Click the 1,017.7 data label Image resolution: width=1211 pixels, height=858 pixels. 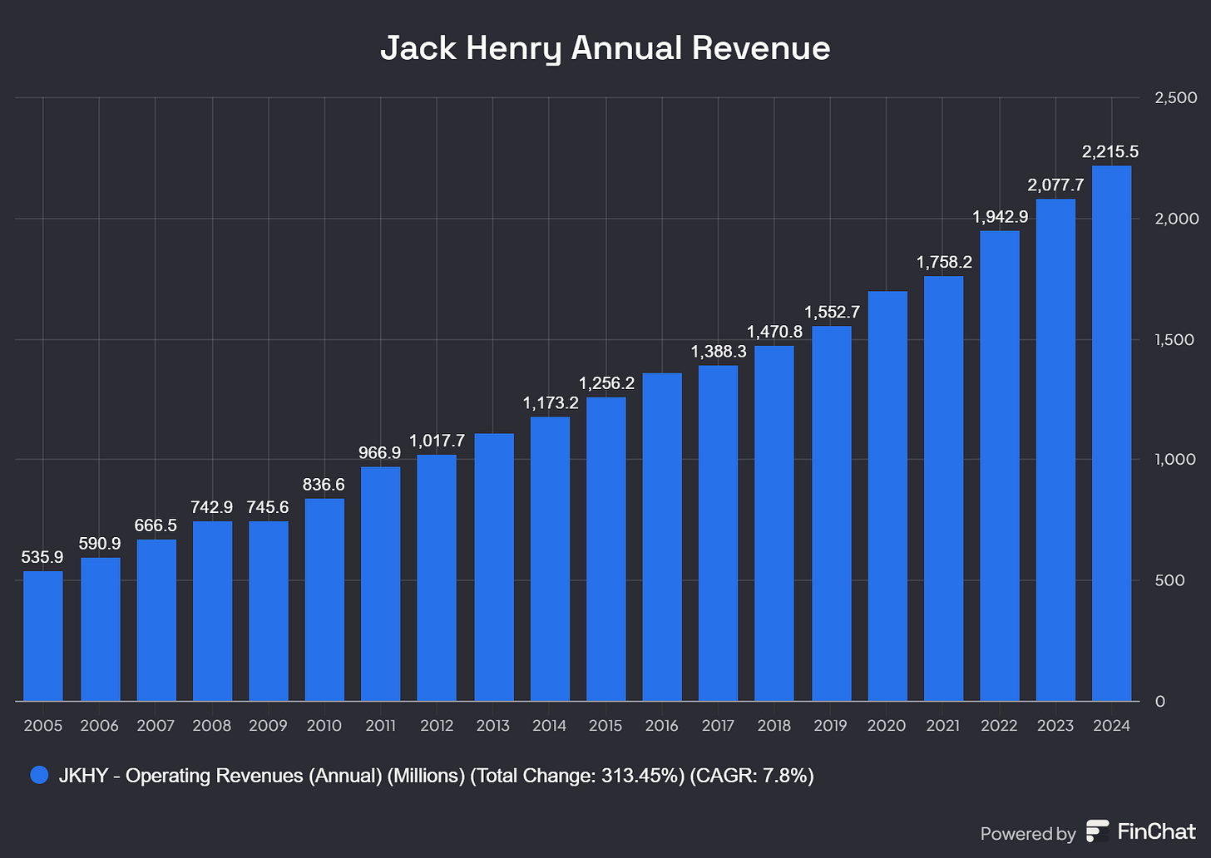point(437,441)
